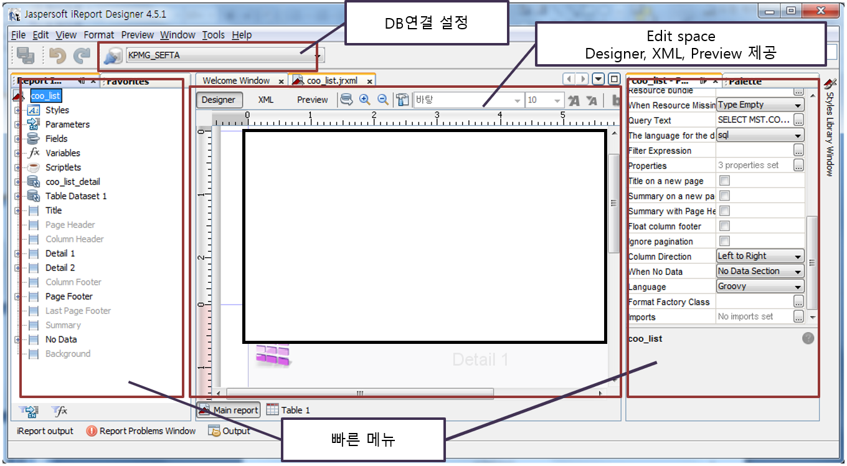
Task: Click the format painter tool icon
Action: (402, 100)
